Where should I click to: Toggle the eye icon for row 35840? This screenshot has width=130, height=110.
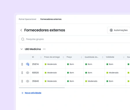27,81
